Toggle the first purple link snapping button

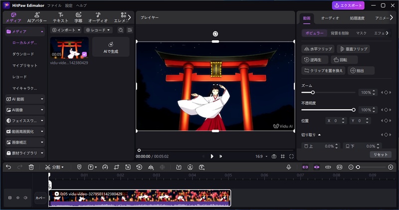(x=305, y=167)
